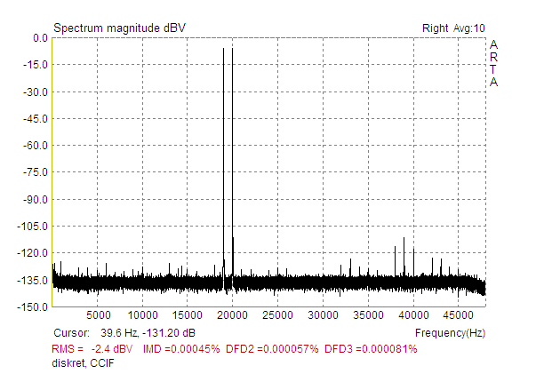Click the 40000 frequency axis label

[413, 314]
